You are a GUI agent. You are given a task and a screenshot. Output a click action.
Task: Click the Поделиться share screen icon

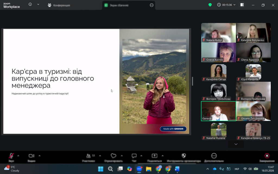coord(154,156)
